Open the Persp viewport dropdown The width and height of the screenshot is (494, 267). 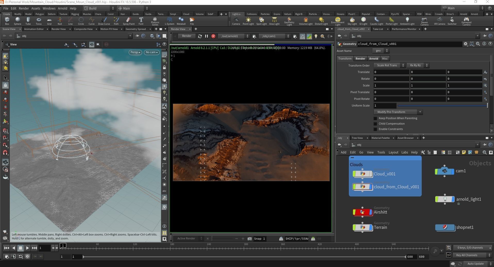pos(135,52)
